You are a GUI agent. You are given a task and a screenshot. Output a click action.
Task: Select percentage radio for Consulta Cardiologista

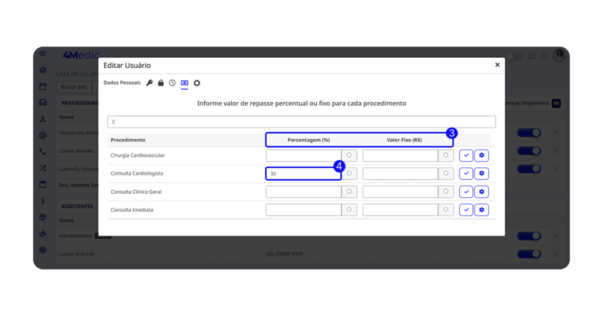pos(349,174)
